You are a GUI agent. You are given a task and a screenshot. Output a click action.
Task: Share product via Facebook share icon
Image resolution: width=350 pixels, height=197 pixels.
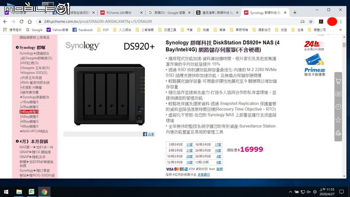(148, 134)
